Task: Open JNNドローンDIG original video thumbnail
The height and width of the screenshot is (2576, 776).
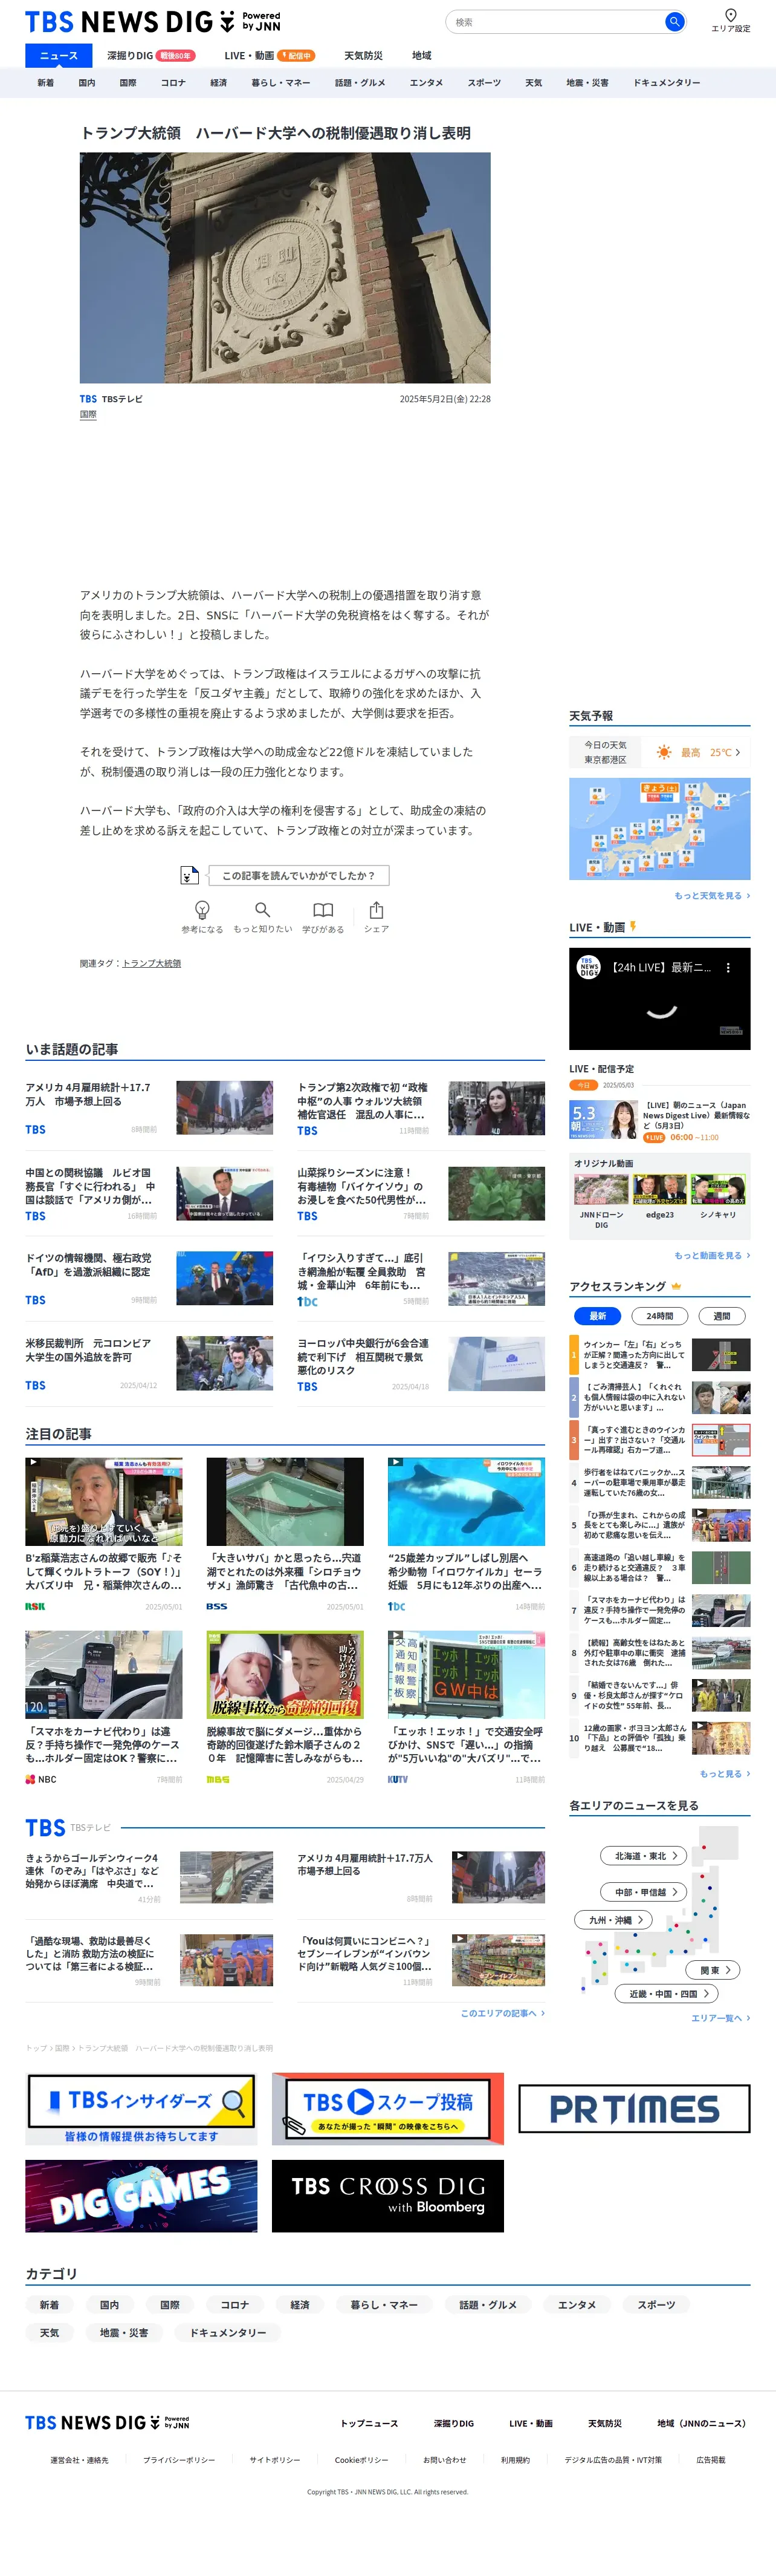Action: 601,1189
